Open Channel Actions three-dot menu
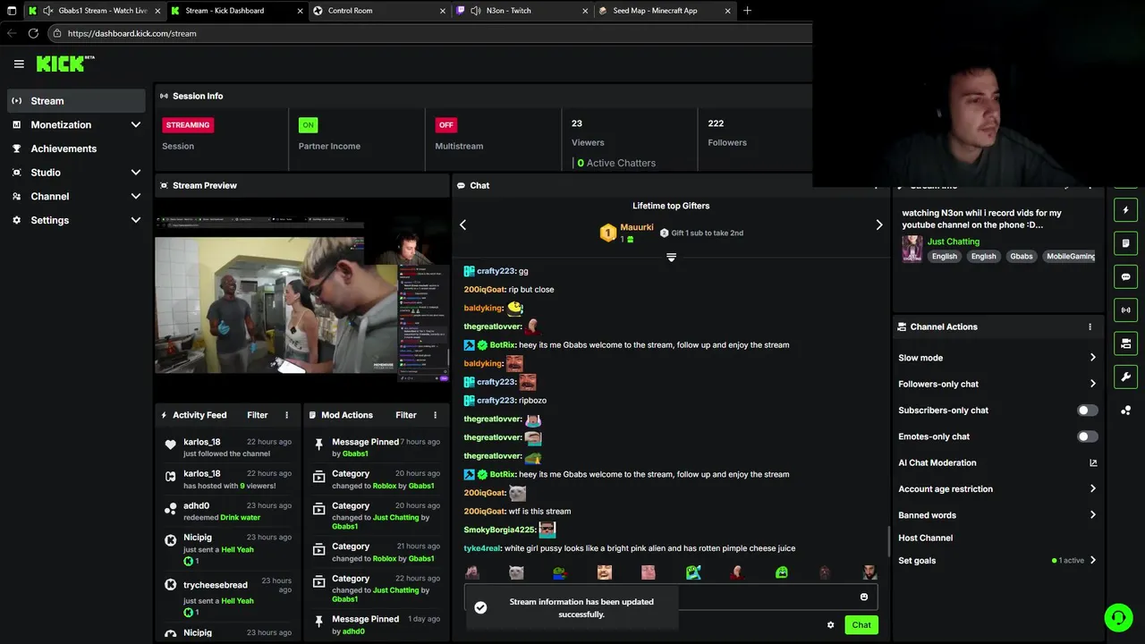 tap(1090, 326)
